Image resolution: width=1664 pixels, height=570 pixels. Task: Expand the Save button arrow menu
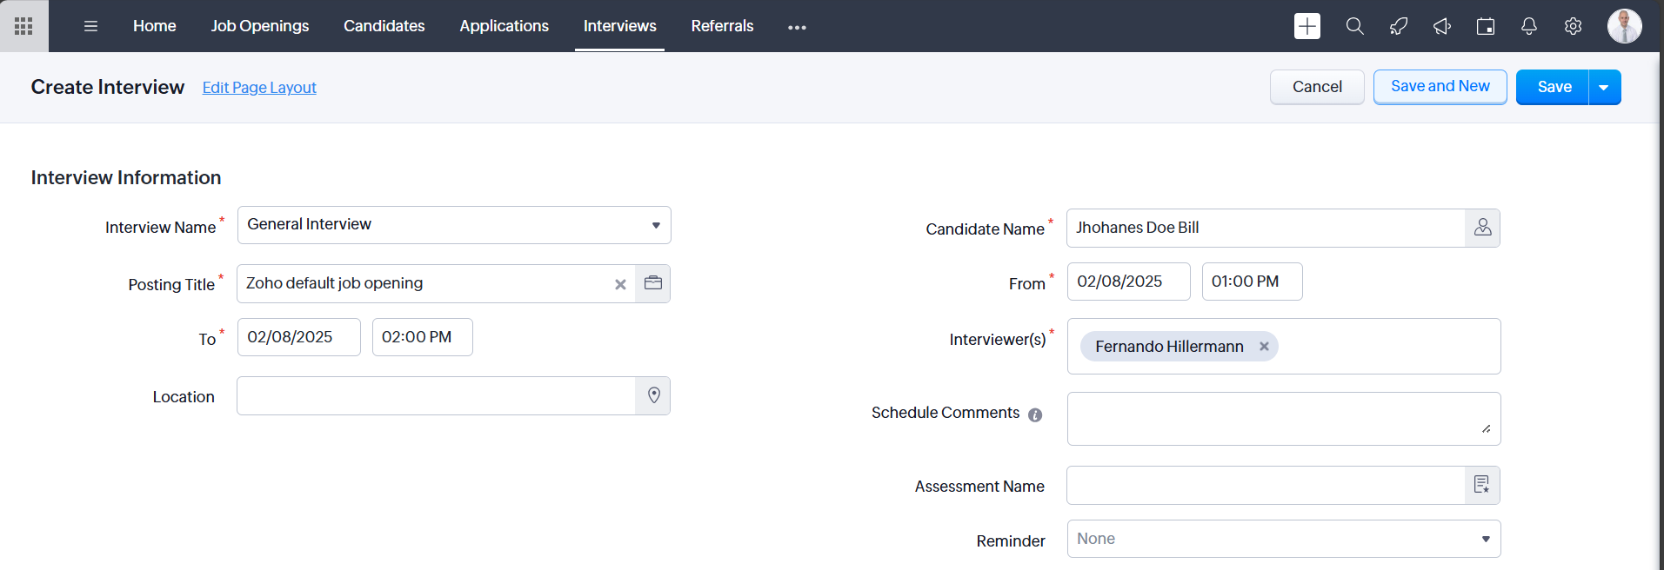(1604, 87)
